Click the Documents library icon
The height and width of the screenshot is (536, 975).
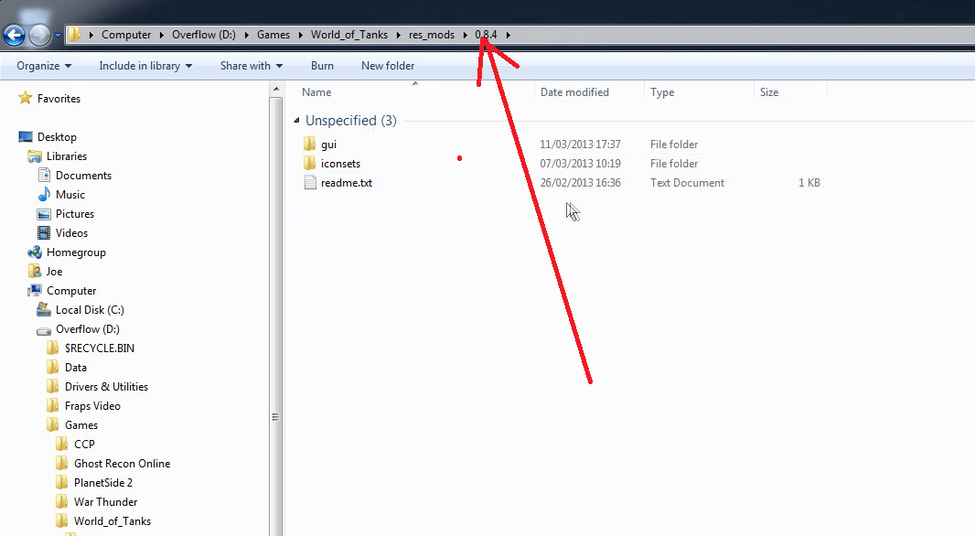point(44,176)
